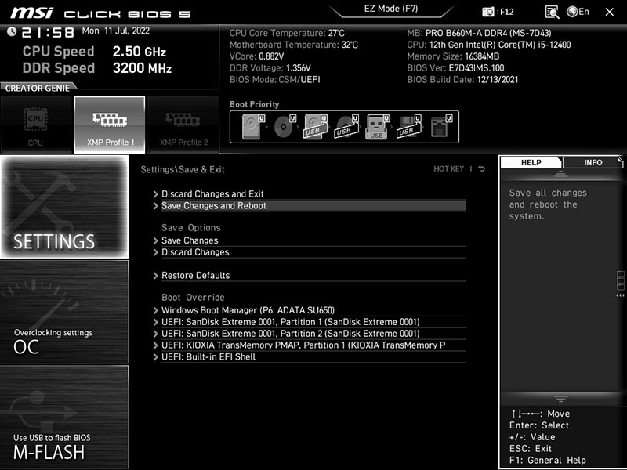Image resolution: width=627 pixels, height=470 pixels.
Task: Click the DDR Voltage 1.356V reading
Action: [x=270, y=68]
